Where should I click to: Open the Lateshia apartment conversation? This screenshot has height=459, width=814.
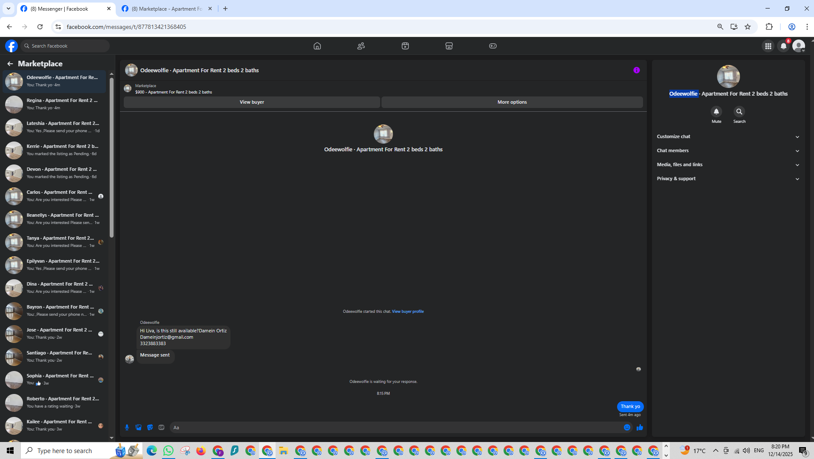click(x=54, y=127)
